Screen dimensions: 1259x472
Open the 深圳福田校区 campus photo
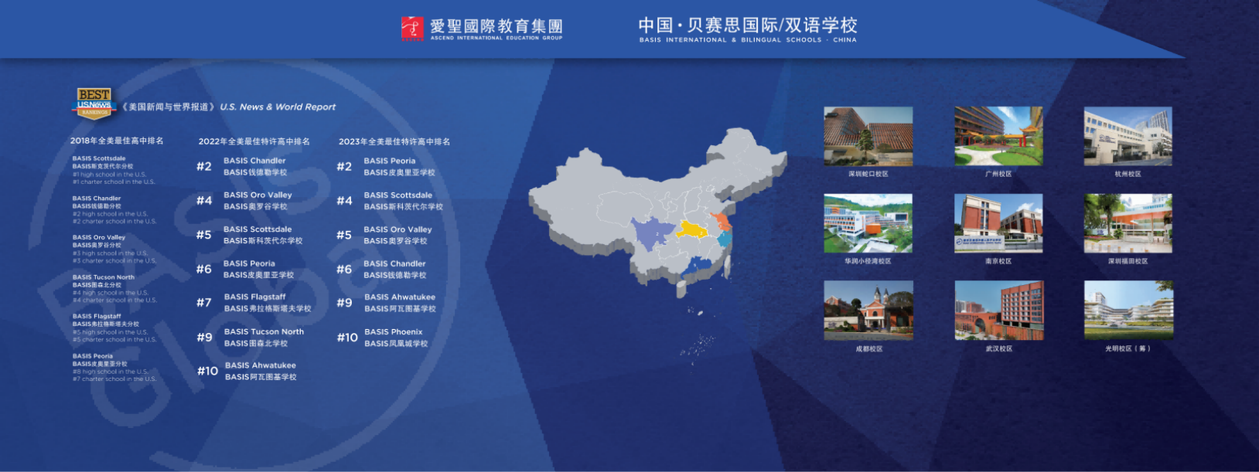(x=1128, y=223)
